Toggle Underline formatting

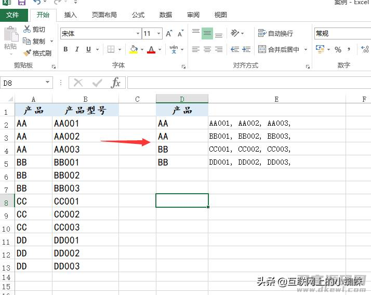pyautogui.click(x=88, y=49)
